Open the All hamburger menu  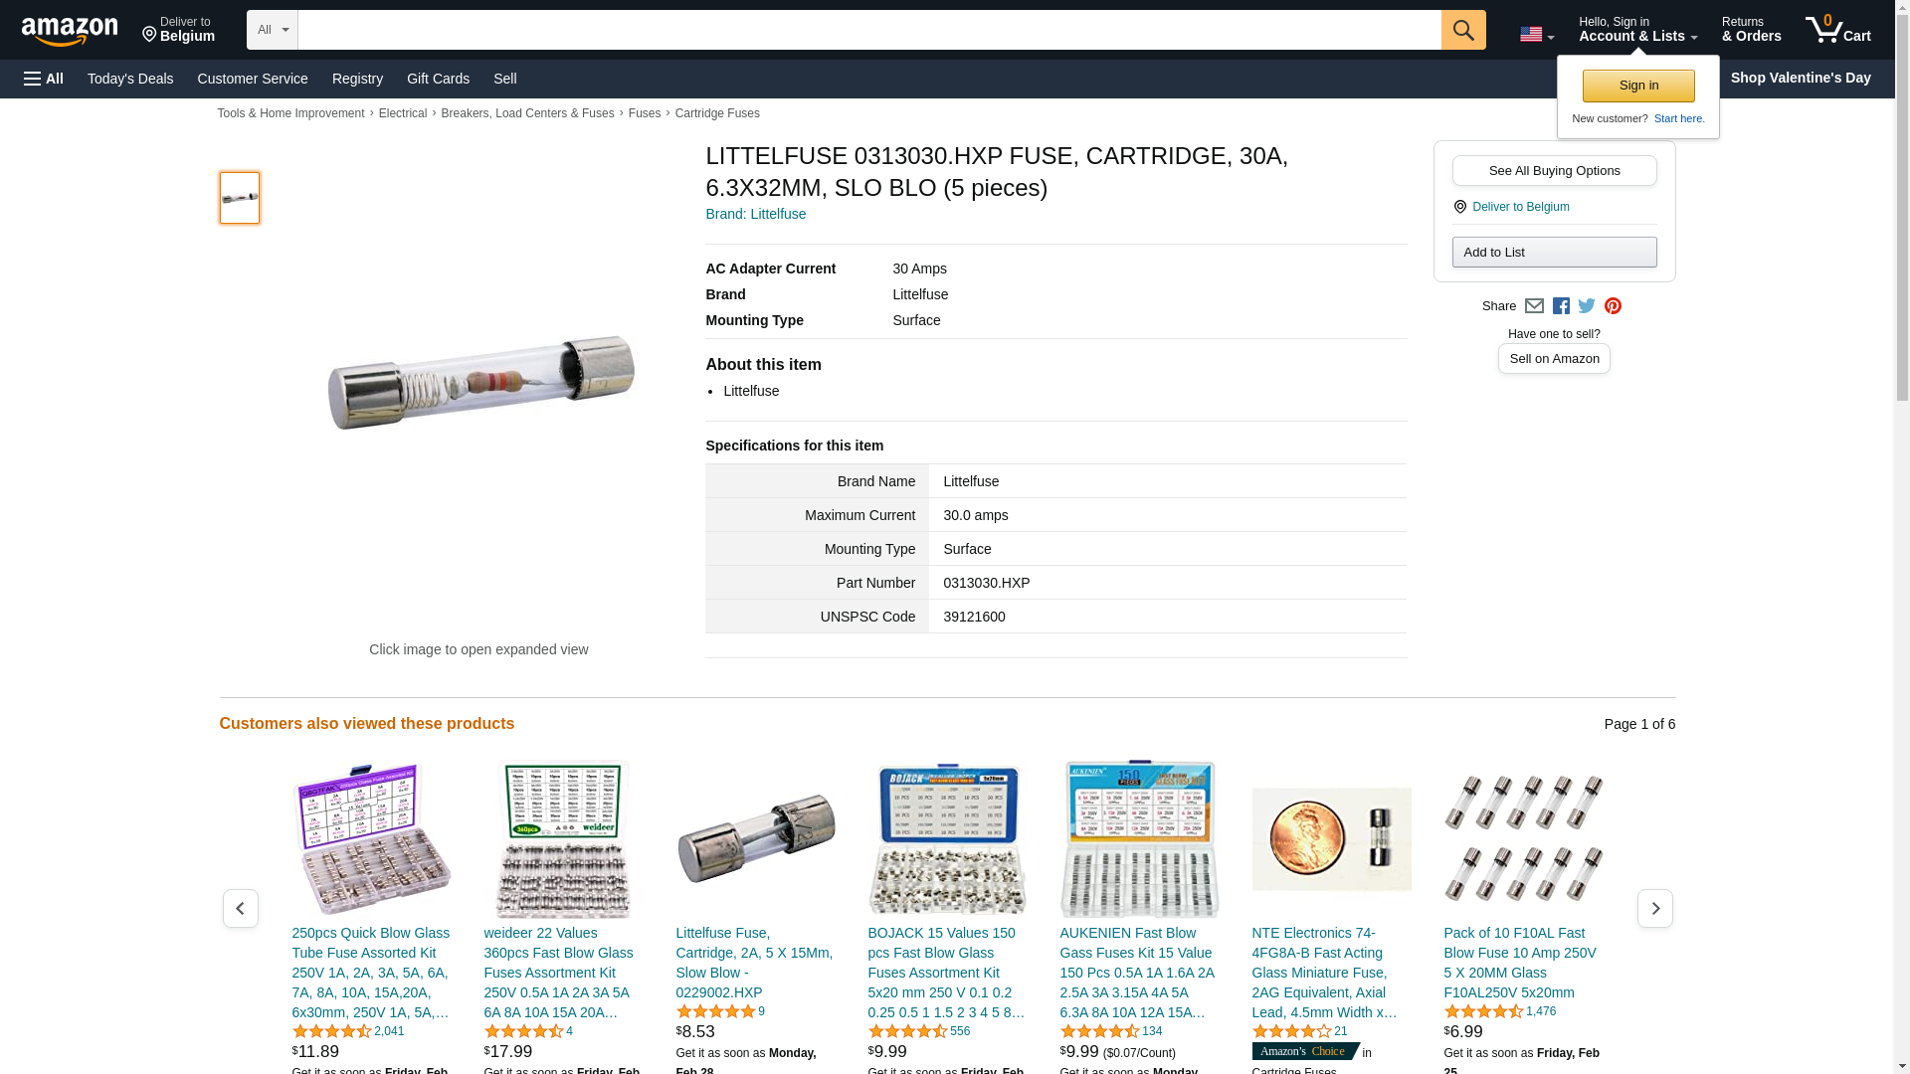pyautogui.click(x=44, y=79)
